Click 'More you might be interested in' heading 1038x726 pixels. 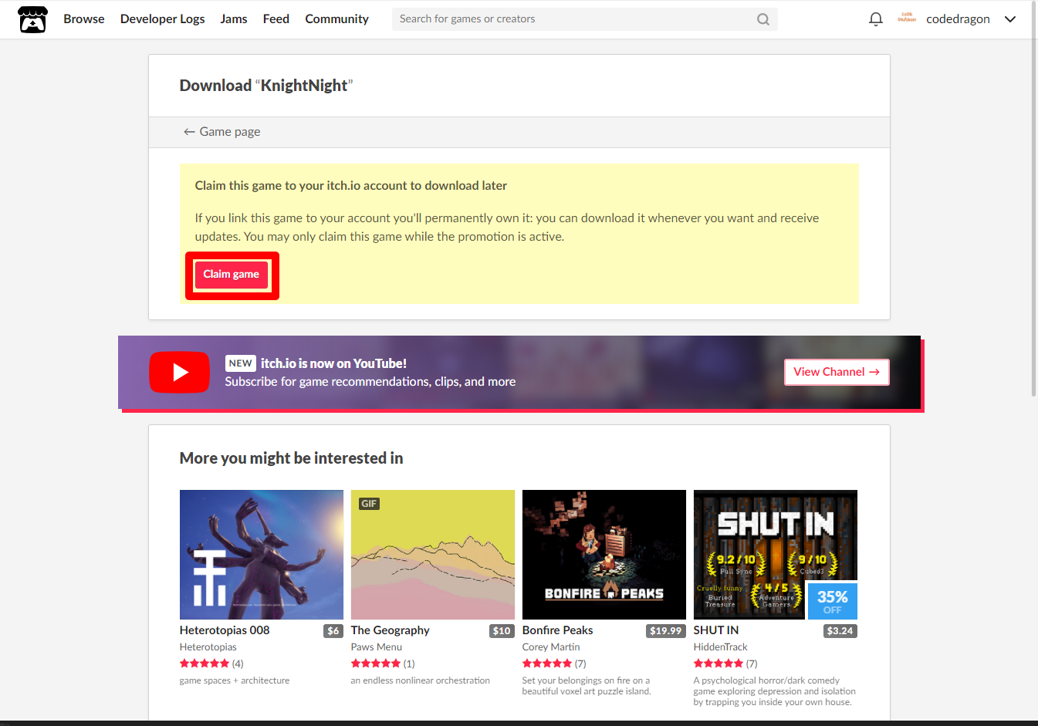pyautogui.click(x=292, y=458)
